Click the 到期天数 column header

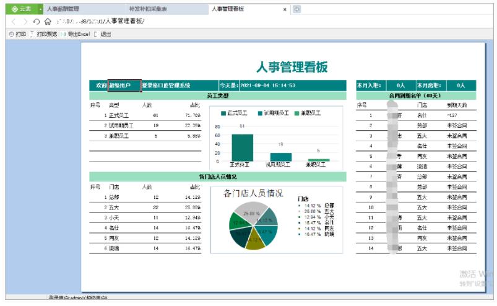pyautogui.click(x=457, y=105)
